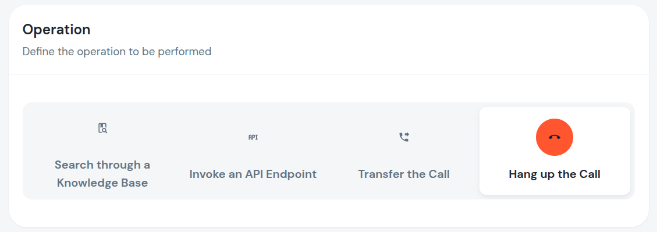The image size is (657, 232).
Task: Click the "Search through a" text line
Action: tap(102, 165)
